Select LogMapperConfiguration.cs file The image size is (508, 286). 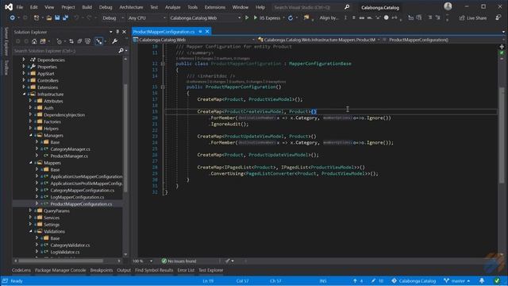[x=77, y=197]
